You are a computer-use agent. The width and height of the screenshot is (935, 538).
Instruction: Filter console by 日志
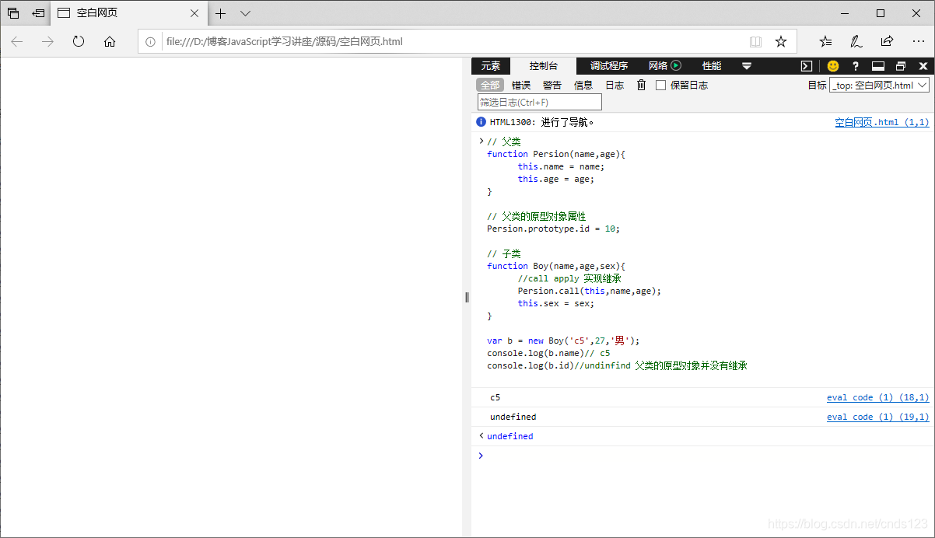(x=615, y=86)
